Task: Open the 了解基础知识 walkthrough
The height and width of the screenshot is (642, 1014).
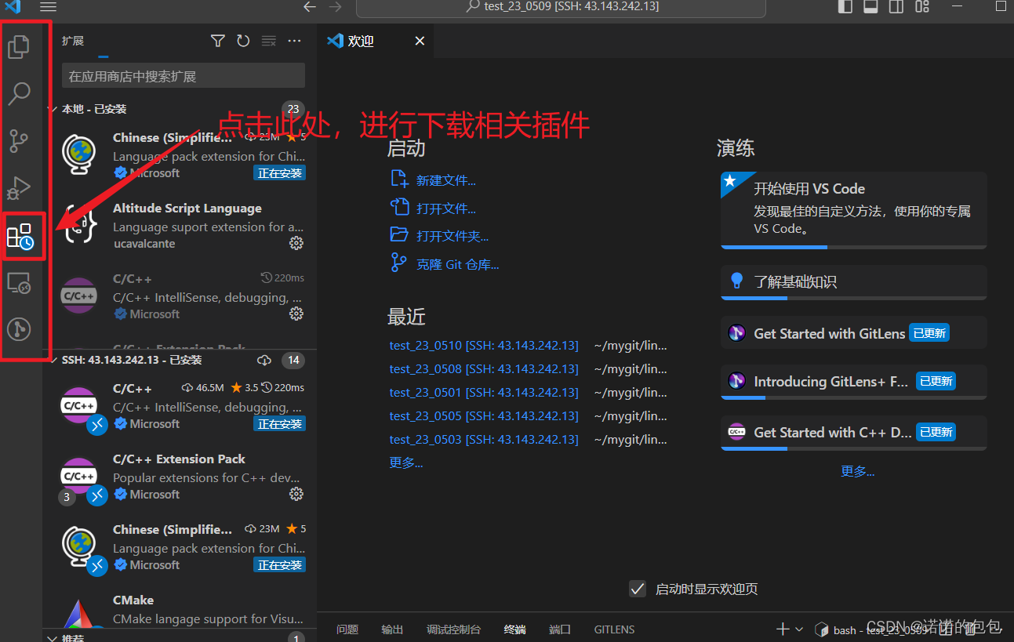Action: pos(853,282)
